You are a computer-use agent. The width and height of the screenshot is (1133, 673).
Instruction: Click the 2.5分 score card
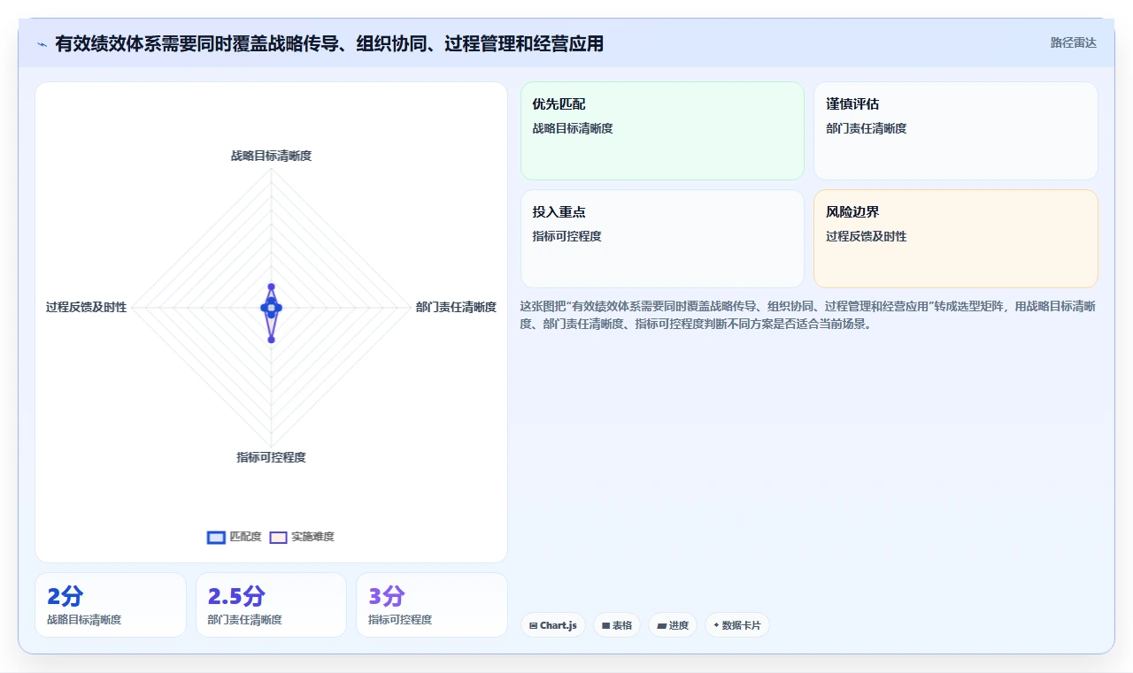pos(271,605)
